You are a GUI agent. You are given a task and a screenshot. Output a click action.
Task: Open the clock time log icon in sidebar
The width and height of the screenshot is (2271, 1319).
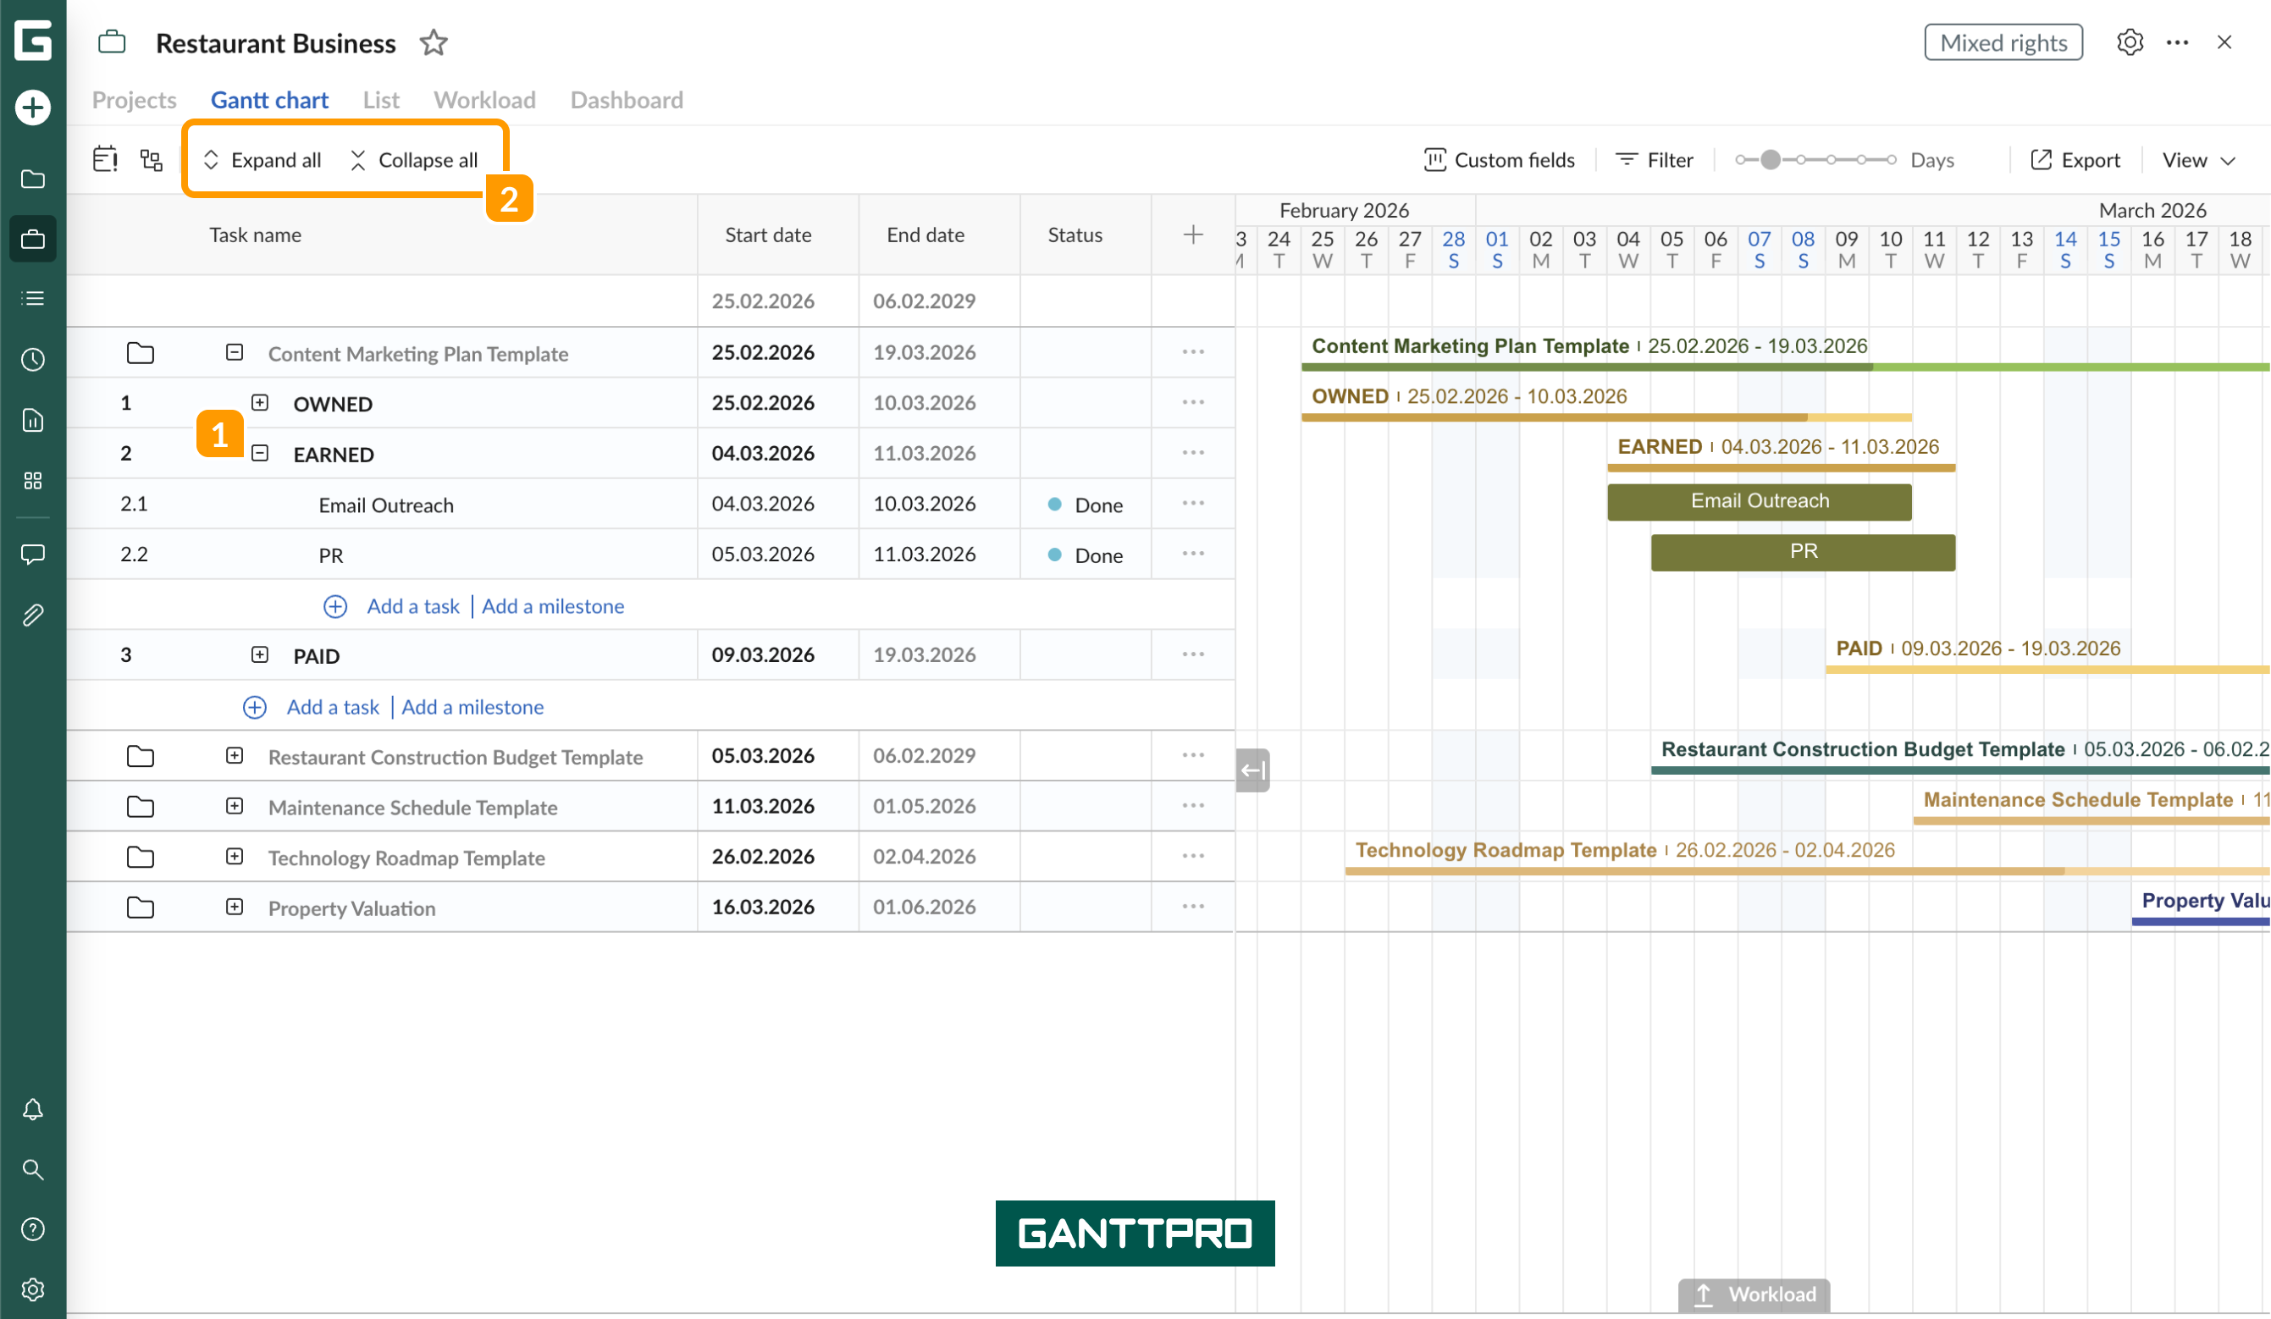point(32,360)
